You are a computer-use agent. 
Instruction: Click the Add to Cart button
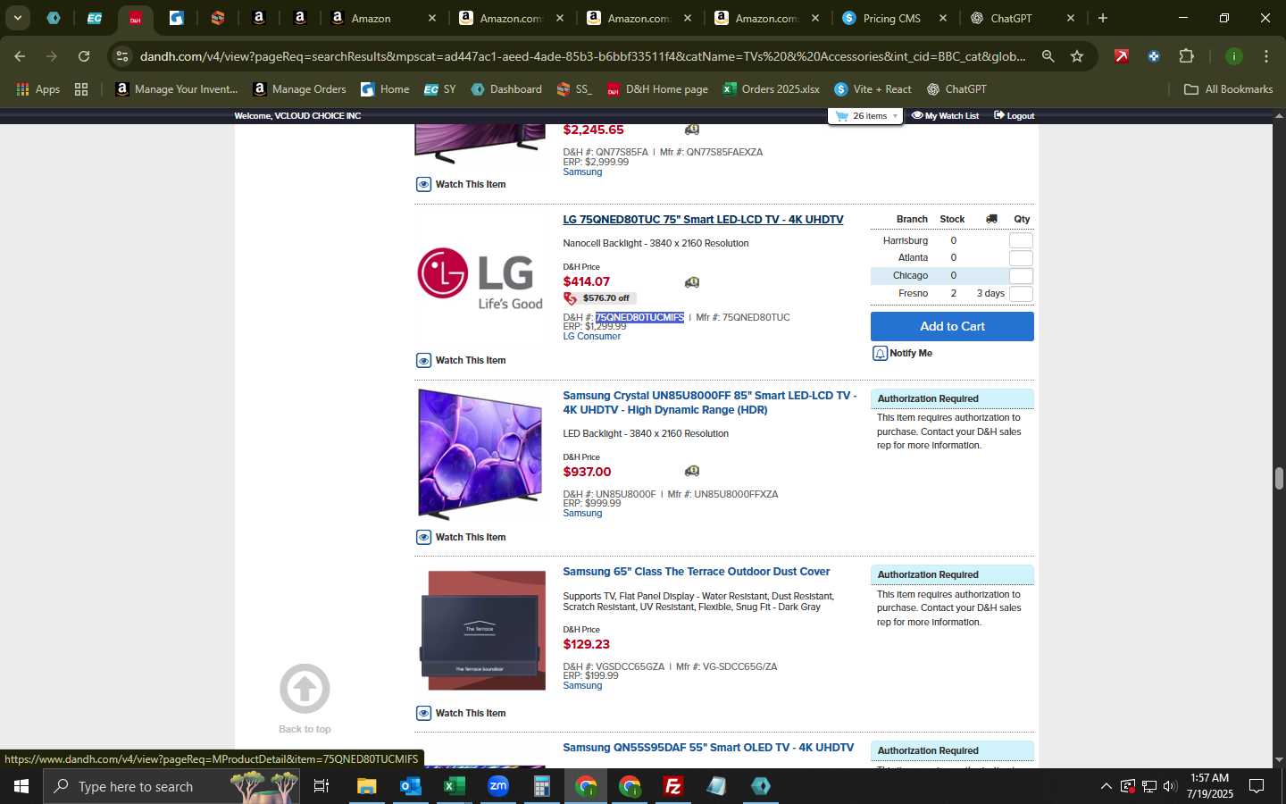[952, 326]
